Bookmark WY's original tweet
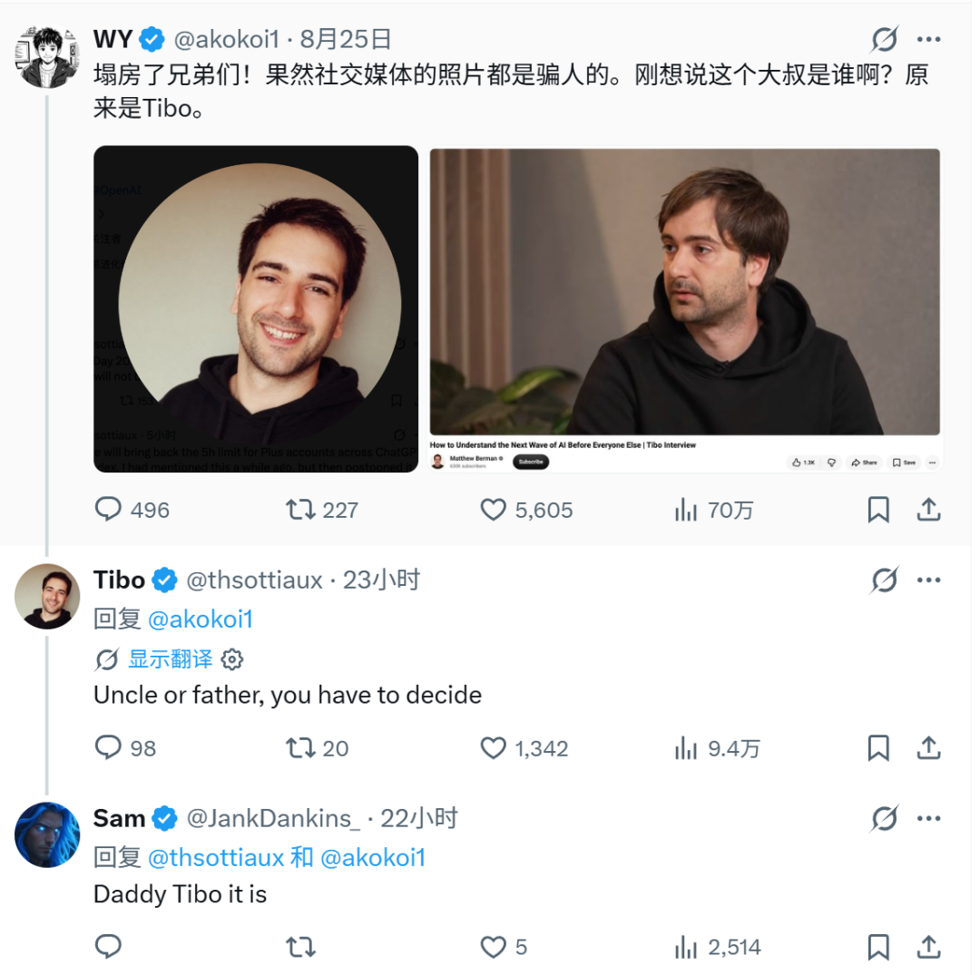The width and height of the screenshot is (980, 975). 878,510
